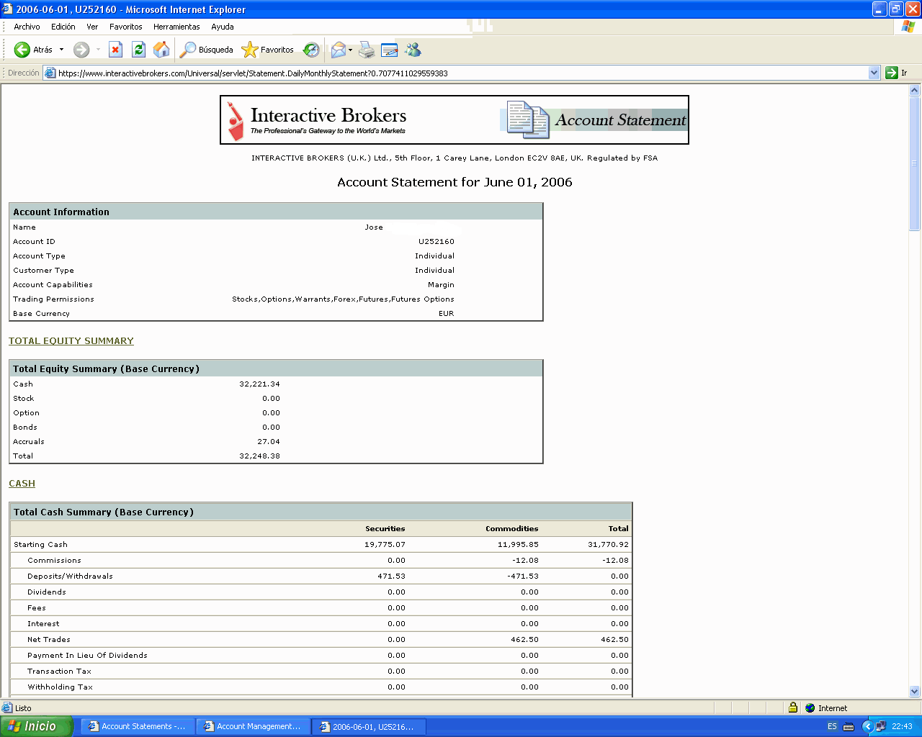Go to the home page icon
Screen dimensions: 922x737
(x=161, y=50)
